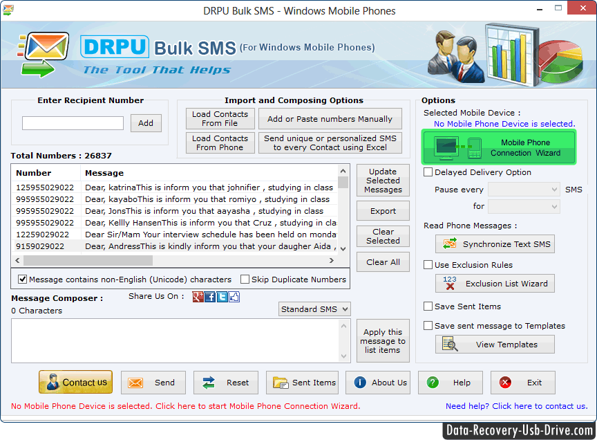Click the message list scroll down arrow
Image resolution: width=597 pixels, height=440 pixels.
tap(343, 249)
